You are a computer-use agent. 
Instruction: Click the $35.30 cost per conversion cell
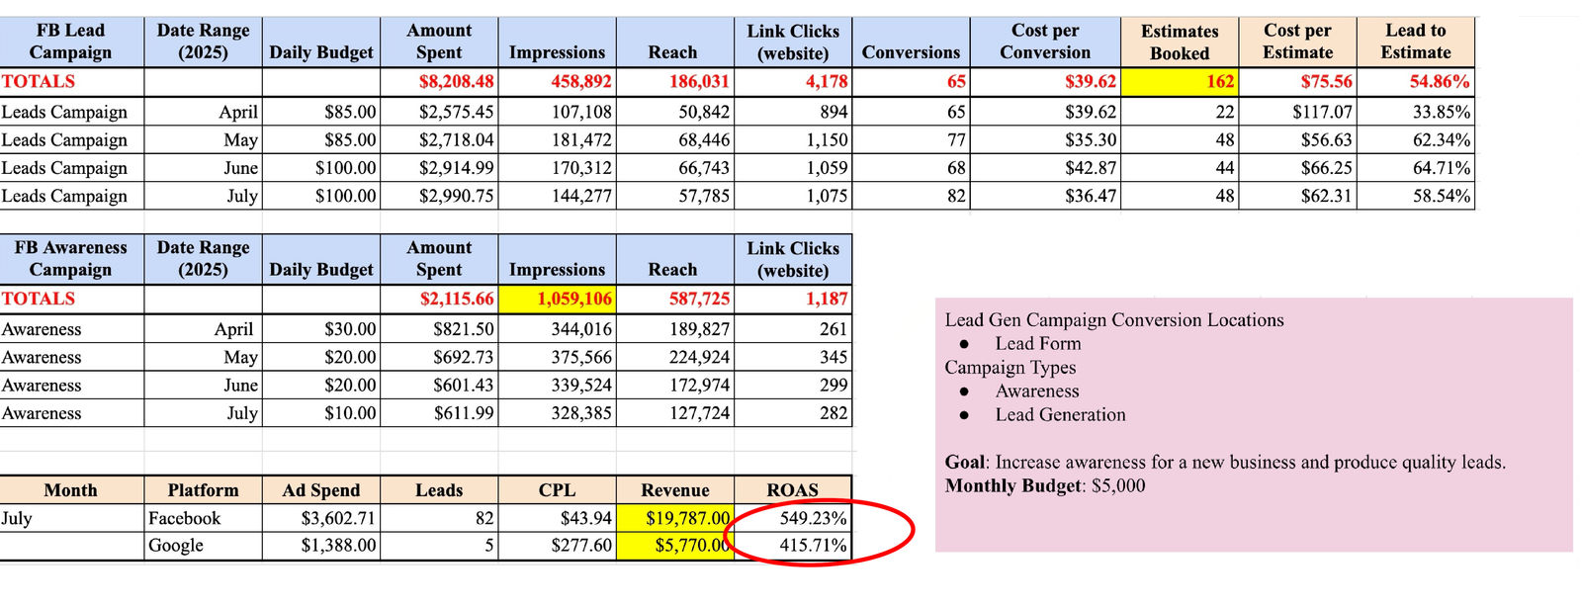click(x=1045, y=139)
